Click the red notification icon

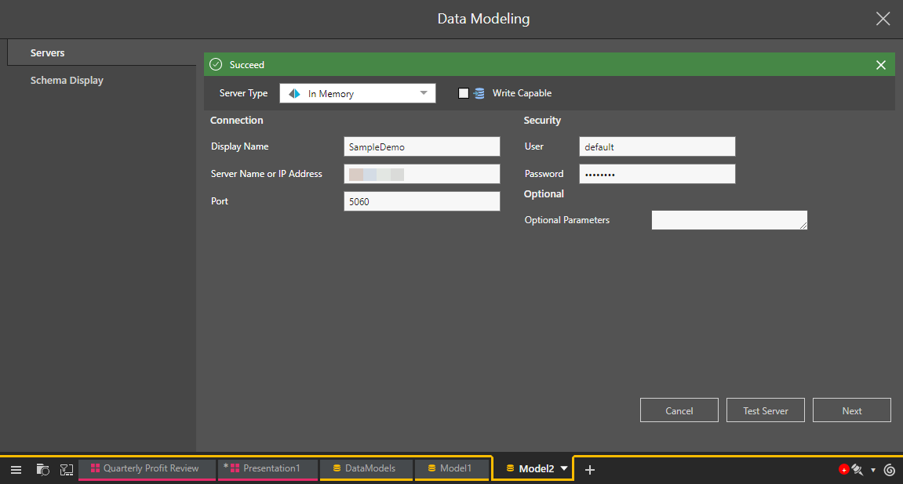[x=843, y=470]
